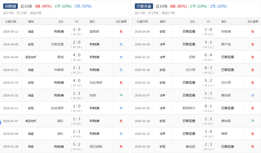Click the 3 : 1 score versus 图卢兹

pos(208,42)
